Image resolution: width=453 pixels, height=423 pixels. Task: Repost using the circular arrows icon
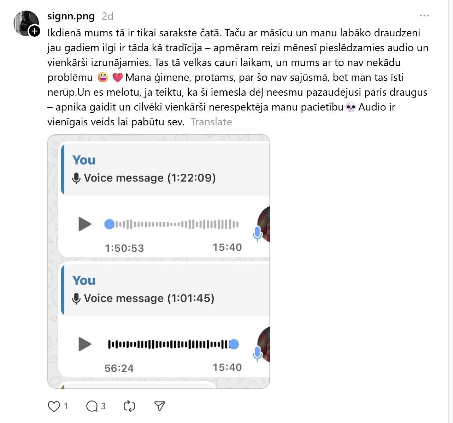point(129,406)
